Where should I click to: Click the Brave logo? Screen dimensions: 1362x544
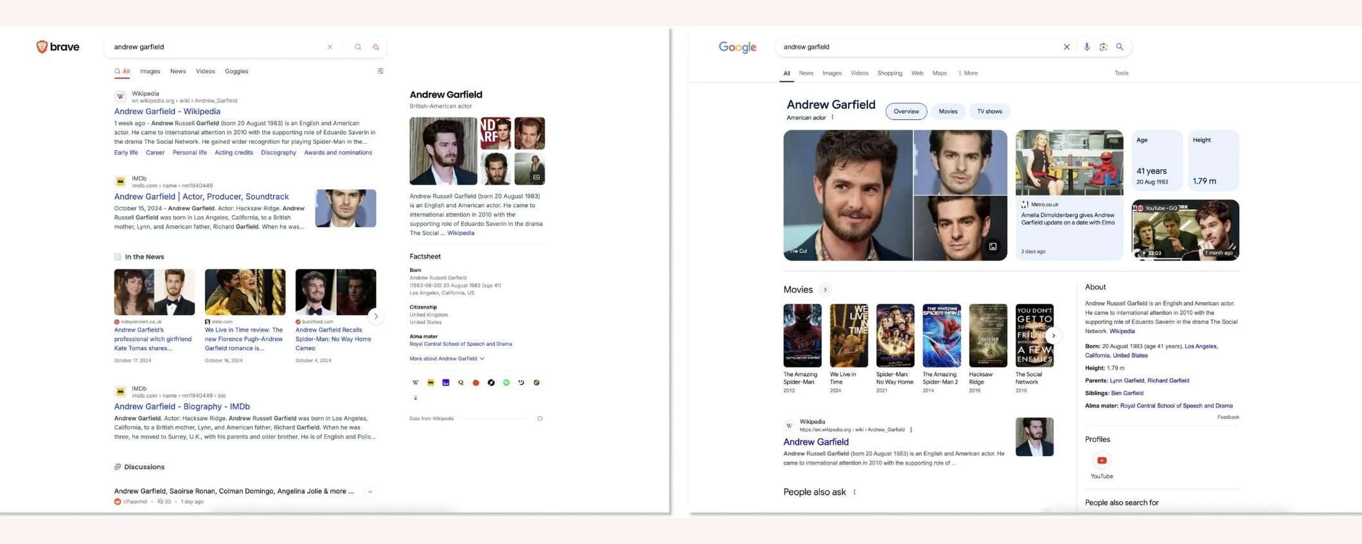pos(58,47)
